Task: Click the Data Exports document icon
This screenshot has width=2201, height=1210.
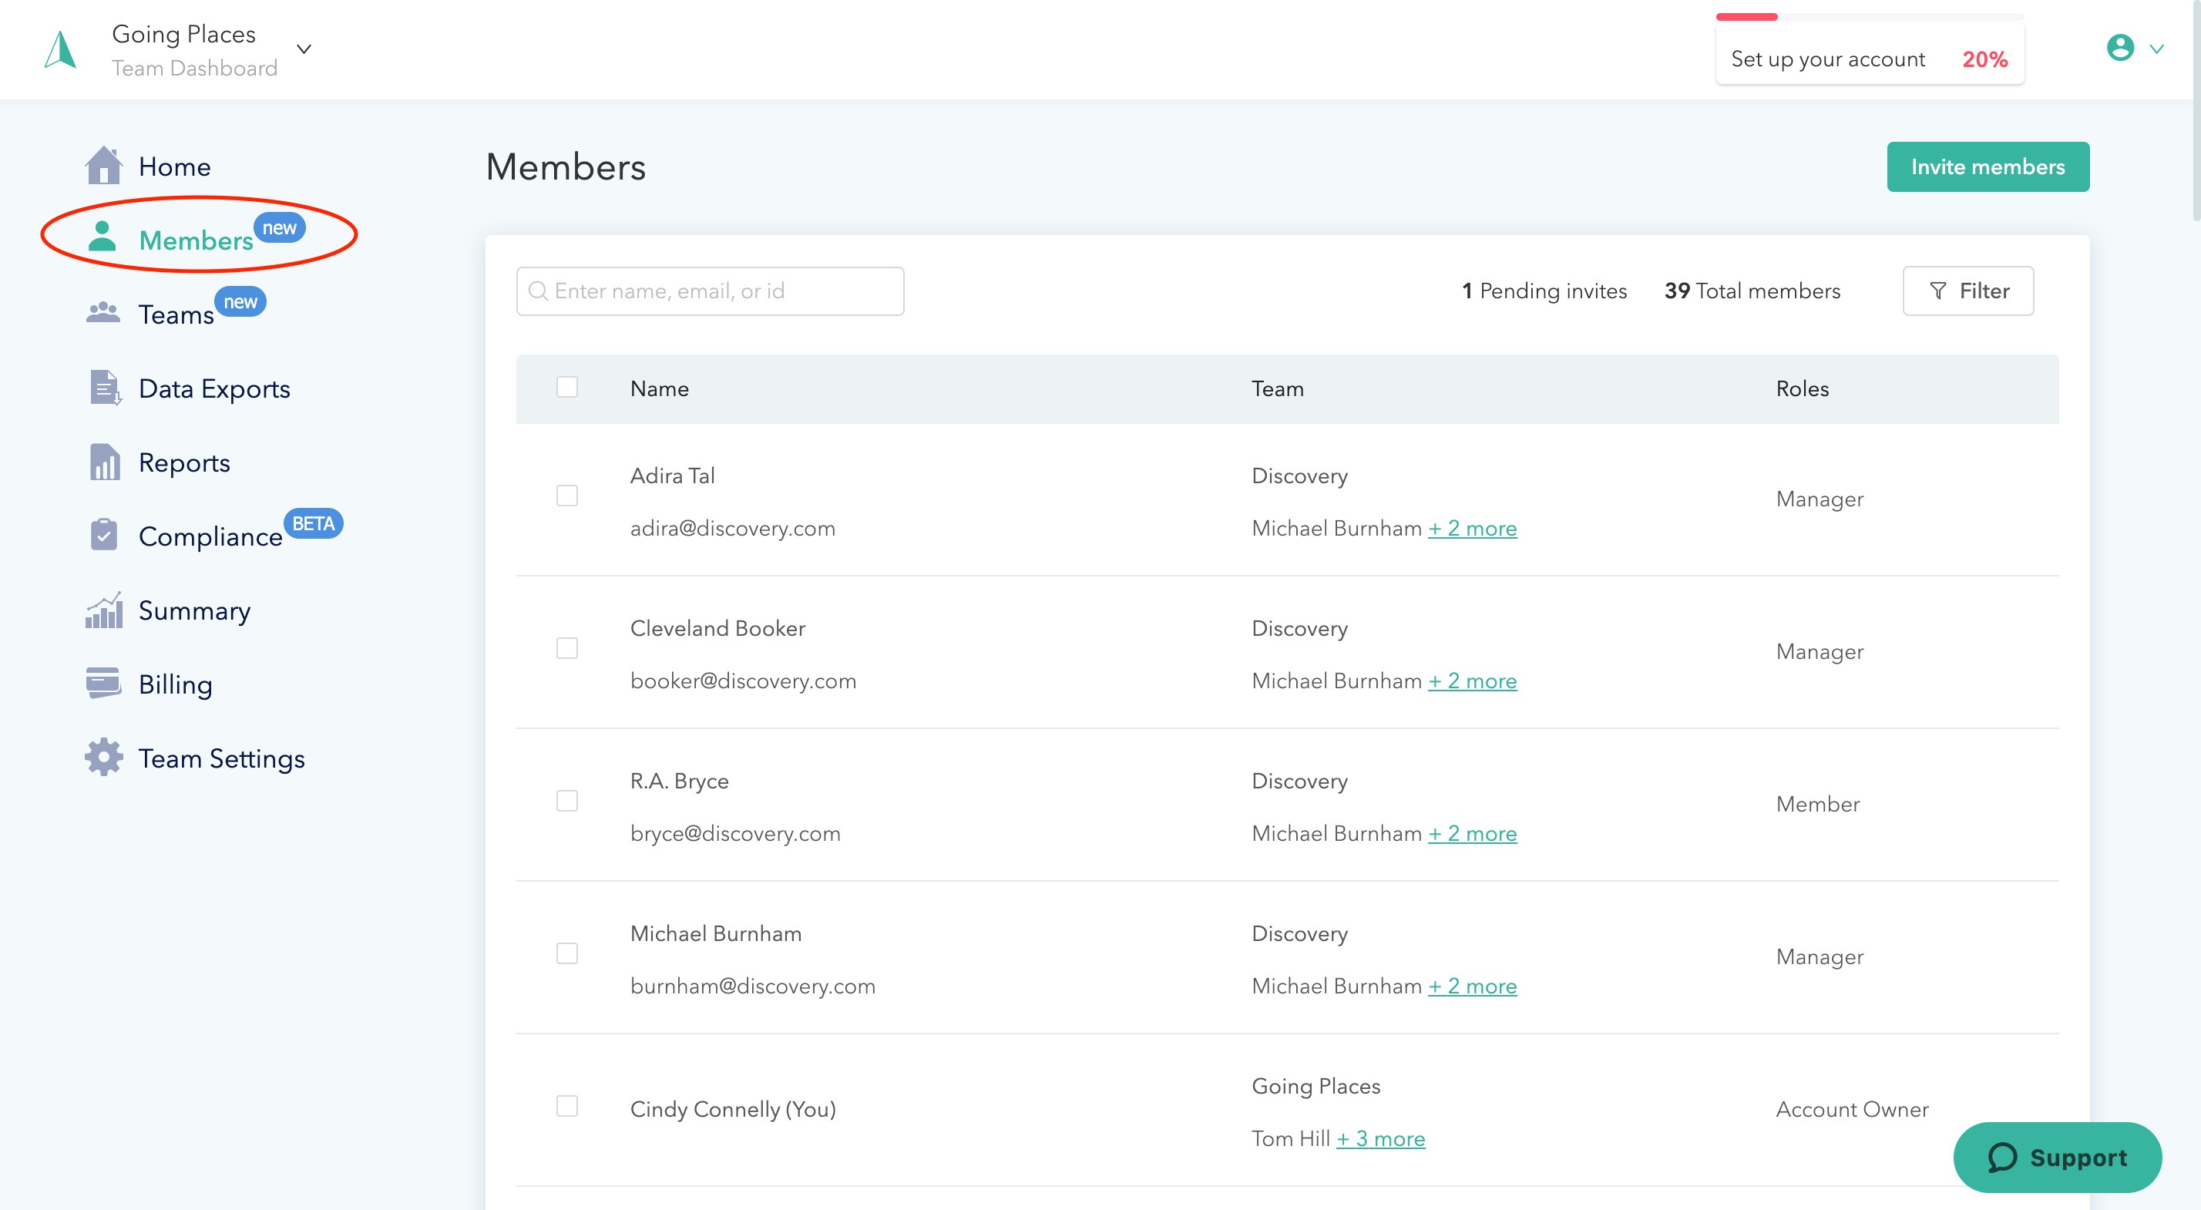Action: [x=105, y=388]
